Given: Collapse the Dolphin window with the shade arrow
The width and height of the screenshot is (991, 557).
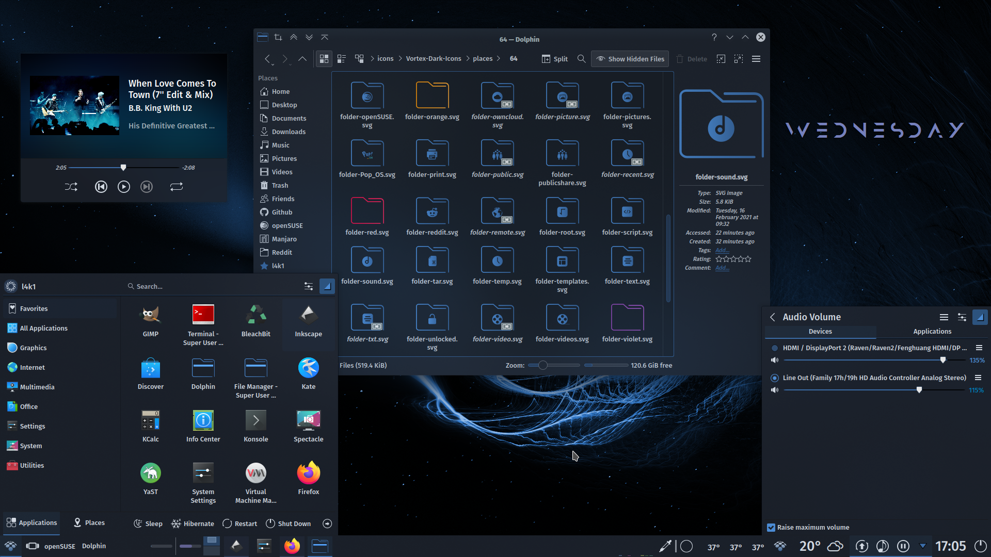Looking at the screenshot, I should (x=745, y=37).
